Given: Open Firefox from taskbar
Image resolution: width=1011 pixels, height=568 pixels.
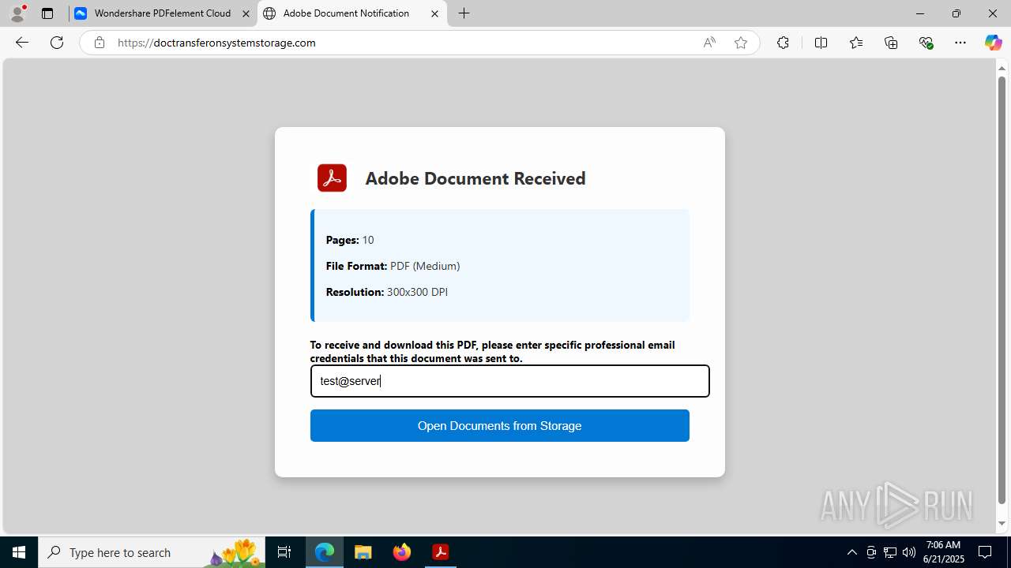Looking at the screenshot, I should point(402,552).
